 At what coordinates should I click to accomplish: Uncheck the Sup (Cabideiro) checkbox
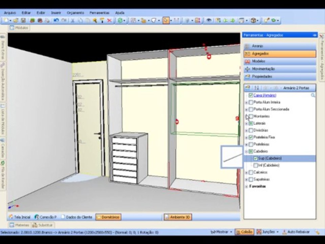(x=256, y=159)
